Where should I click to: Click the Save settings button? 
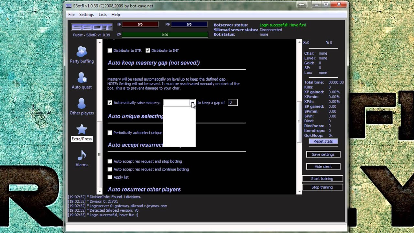323,155
